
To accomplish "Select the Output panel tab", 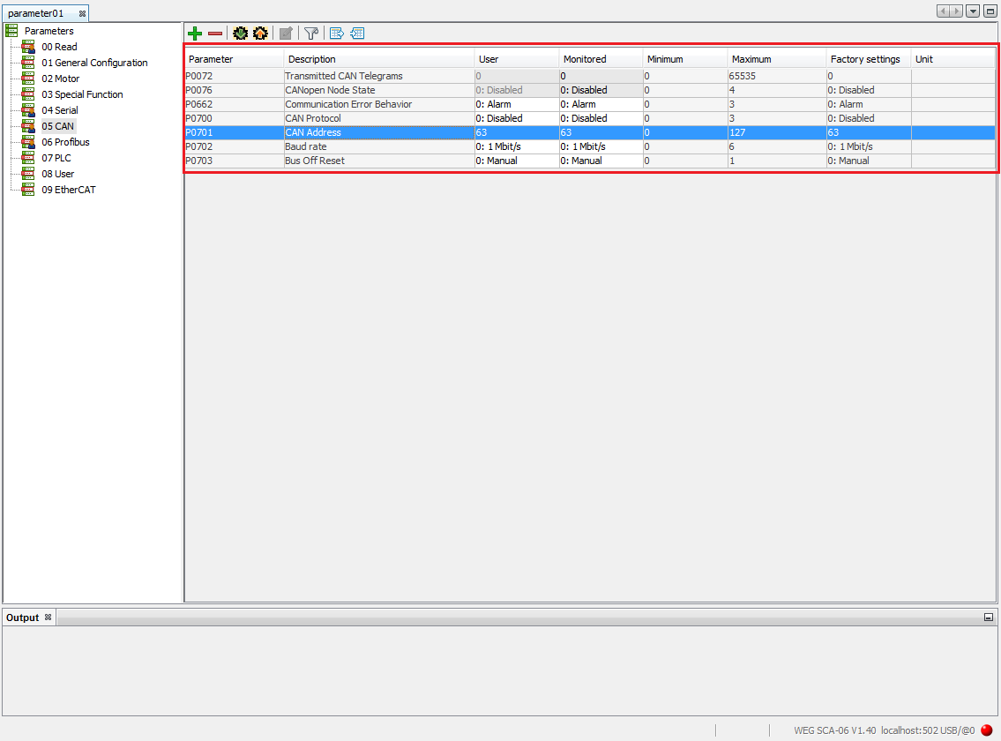I will [21, 617].
